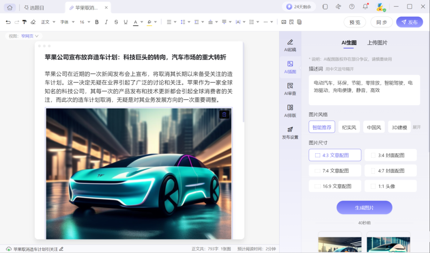Select the 智能推荐 image style
Viewport: 430px width, 253px height.
pyautogui.click(x=322, y=127)
